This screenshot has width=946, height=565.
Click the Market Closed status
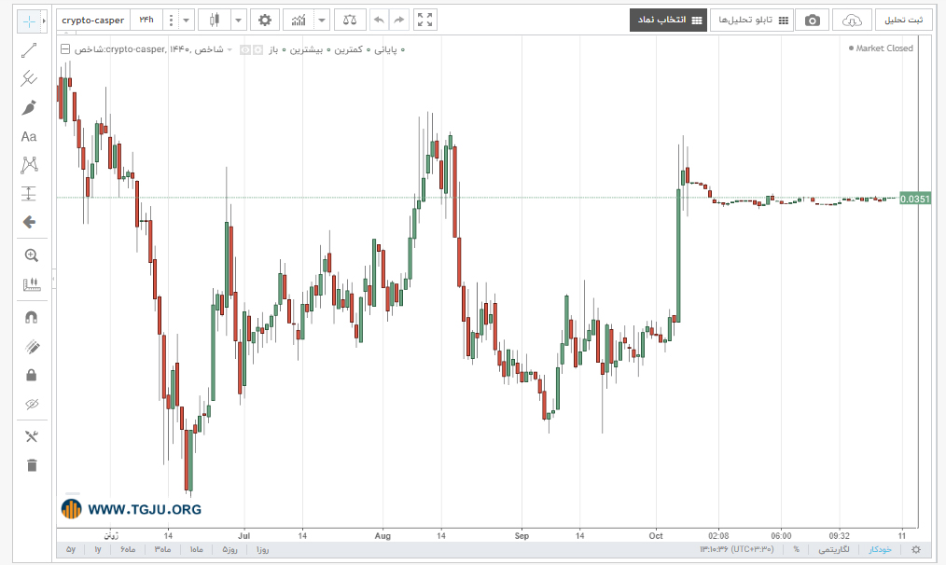881,48
